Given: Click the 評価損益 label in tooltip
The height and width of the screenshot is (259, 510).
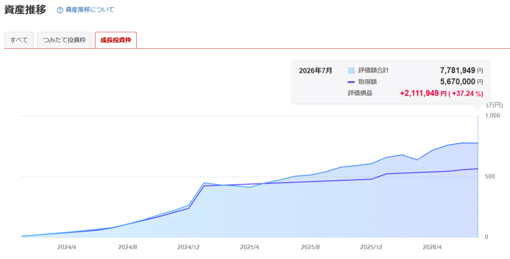Looking at the screenshot, I should tap(360, 93).
